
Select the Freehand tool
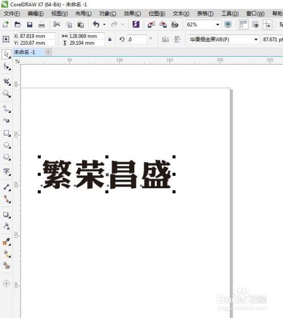pos(6,109)
